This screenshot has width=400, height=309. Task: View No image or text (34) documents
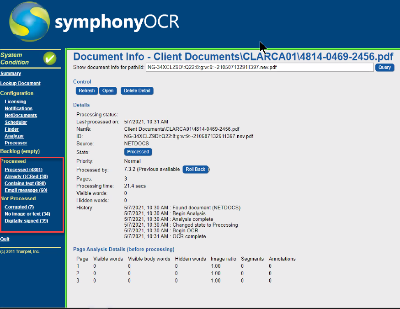(27, 214)
